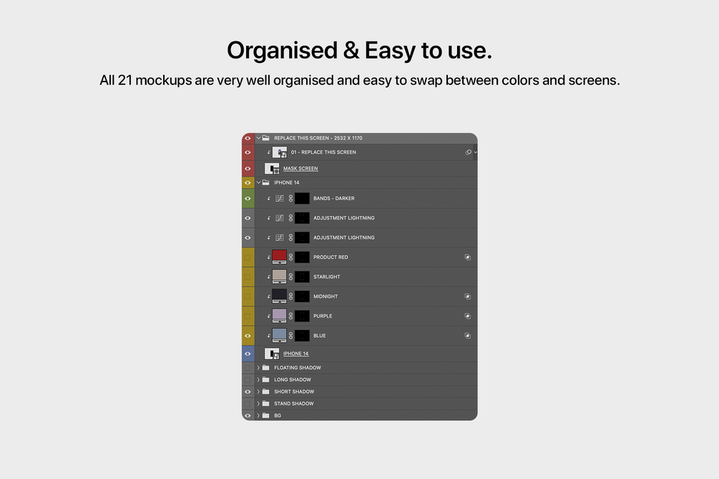Select the Short Shadow group name
Screen dimensions: 719x479
[x=294, y=392]
